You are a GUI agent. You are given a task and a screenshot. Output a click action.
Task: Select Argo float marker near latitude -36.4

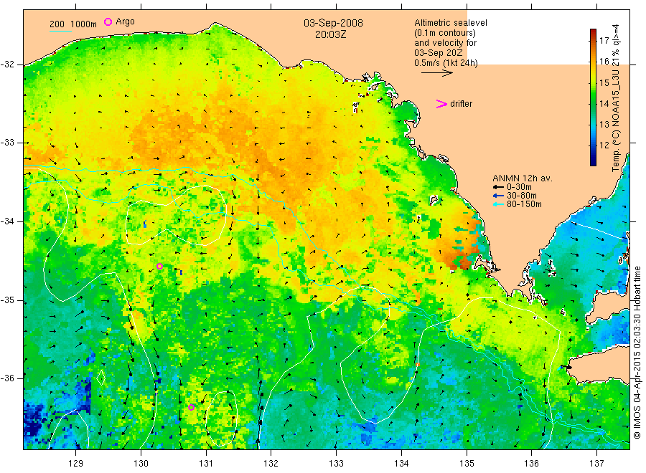(191, 407)
